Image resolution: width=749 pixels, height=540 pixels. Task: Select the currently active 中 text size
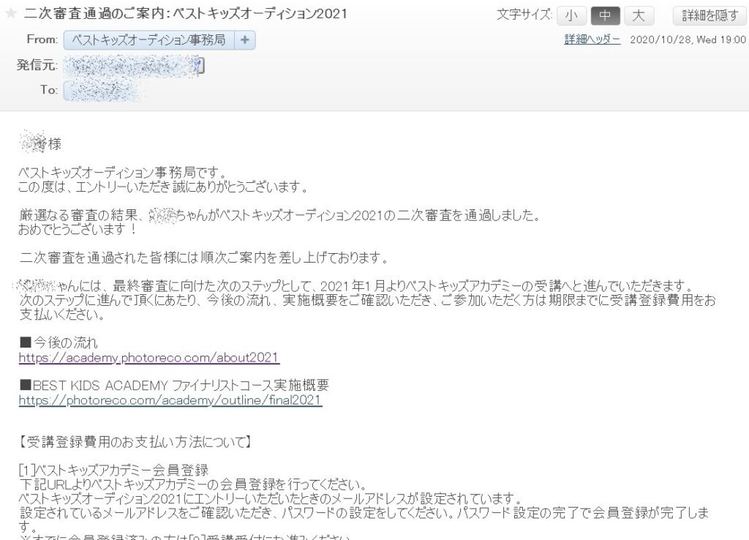pyautogui.click(x=605, y=15)
